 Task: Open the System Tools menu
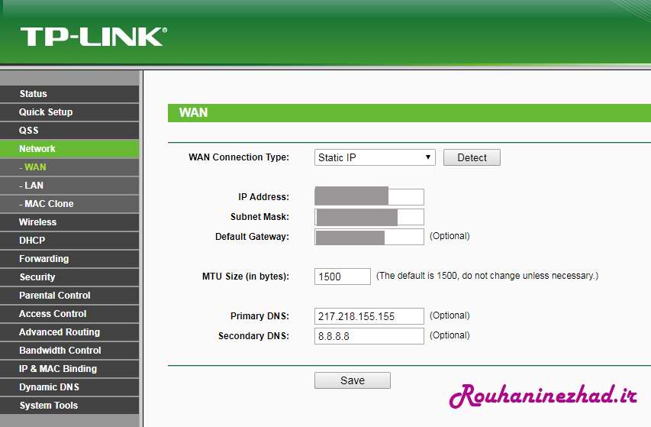click(x=69, y=405)
